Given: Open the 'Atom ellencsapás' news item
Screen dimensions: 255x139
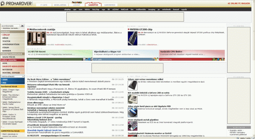Looking at the screenshot, I should (x=35, y=103).
